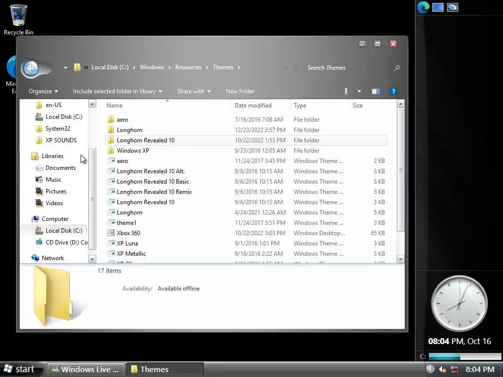
Task: Switch to Windows Live taskbar item
Action: [x=85, y=369]
